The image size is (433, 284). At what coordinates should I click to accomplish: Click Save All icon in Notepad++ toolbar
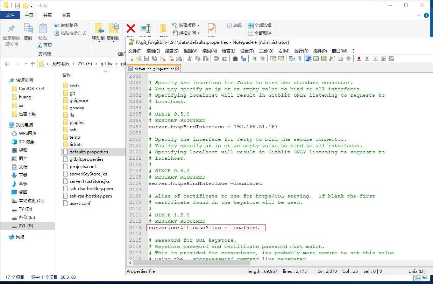[x=155, y=58]
